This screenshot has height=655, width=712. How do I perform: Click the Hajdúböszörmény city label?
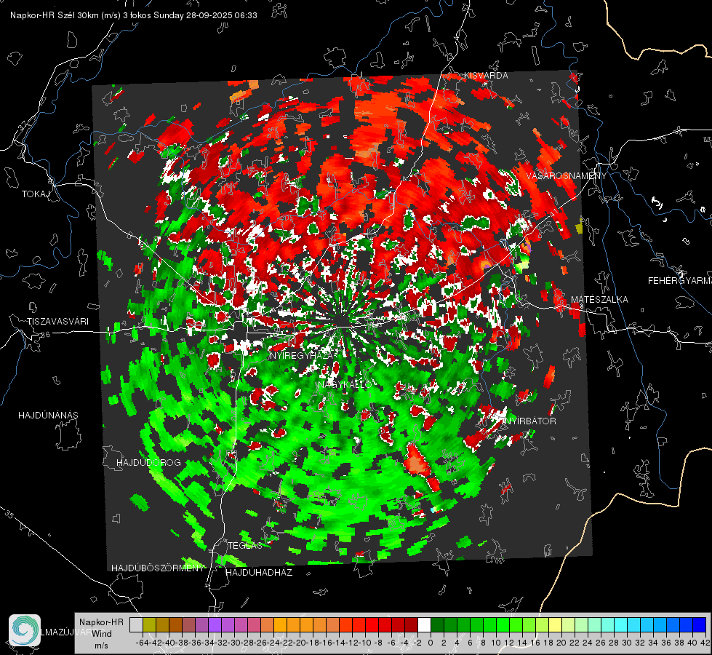click(x=158, y=568)
